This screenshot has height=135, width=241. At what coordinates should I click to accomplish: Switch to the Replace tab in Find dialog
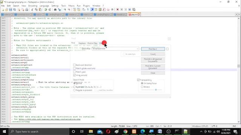click(x=82, y=43)
